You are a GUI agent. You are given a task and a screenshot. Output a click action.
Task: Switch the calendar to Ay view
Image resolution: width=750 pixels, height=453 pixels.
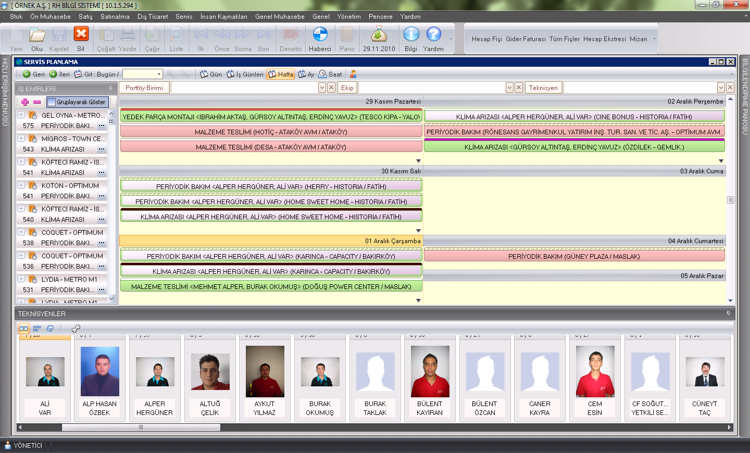tap(306, 74)
